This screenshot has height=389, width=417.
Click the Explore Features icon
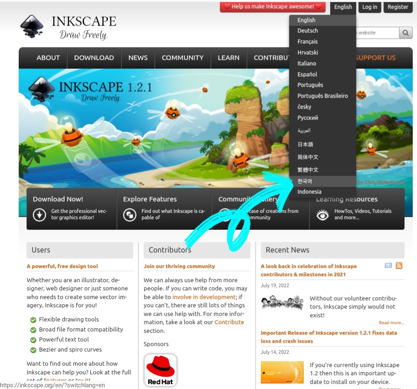tap(130, 215)
